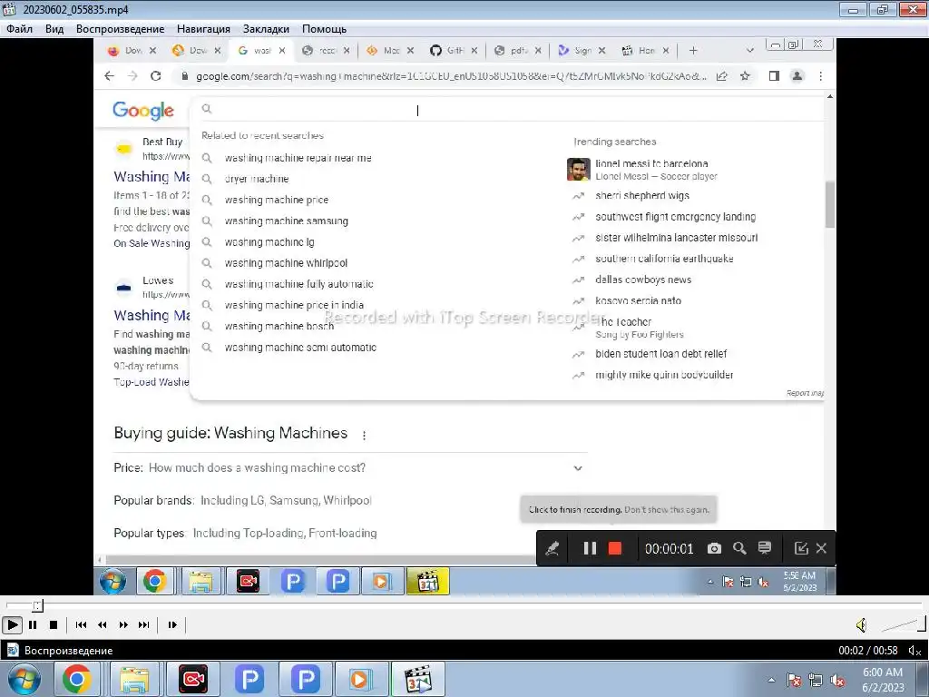The image size is (929, 697).
Task: Open the Воспроизведение menu
Action: (x=121, y=28)
